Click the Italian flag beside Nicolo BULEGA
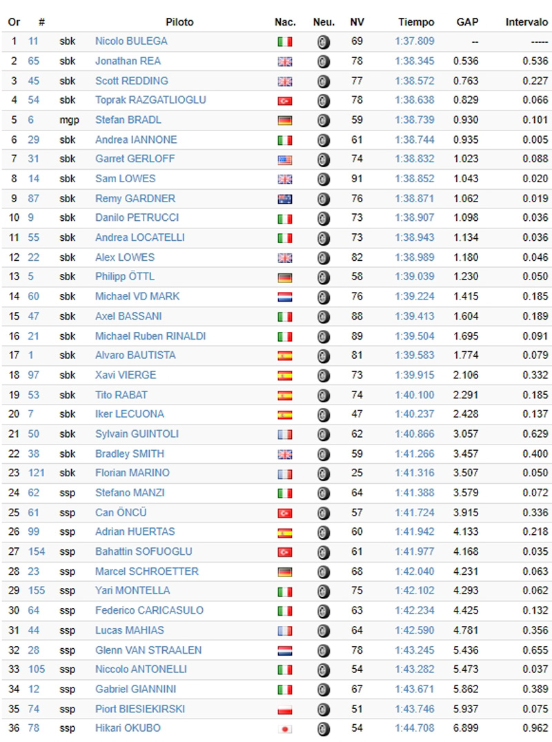This screenshot has width=552, height=742. coord(284,41)
